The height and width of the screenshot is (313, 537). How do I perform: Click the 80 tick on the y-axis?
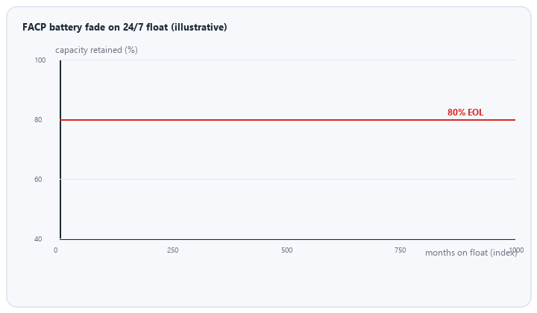click(38, 120)
